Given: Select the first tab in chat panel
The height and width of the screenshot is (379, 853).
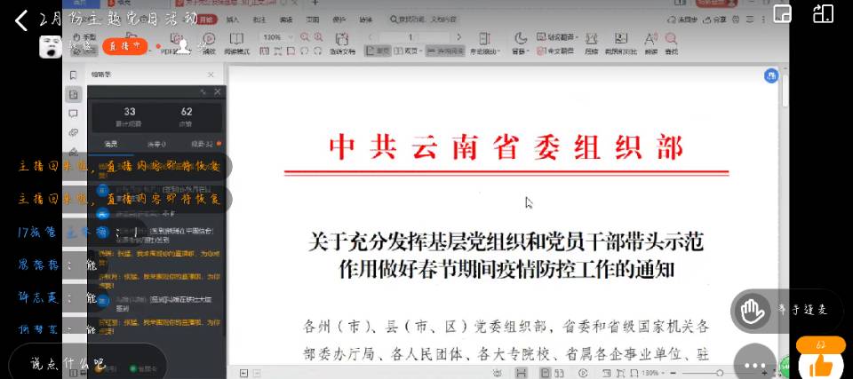Looking at the screenshot, I should click(111, 144).
